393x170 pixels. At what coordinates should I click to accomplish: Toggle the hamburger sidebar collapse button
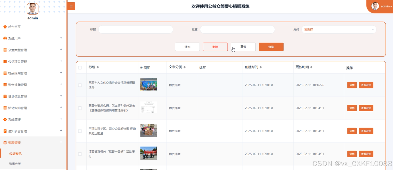(x=71, y=6)
